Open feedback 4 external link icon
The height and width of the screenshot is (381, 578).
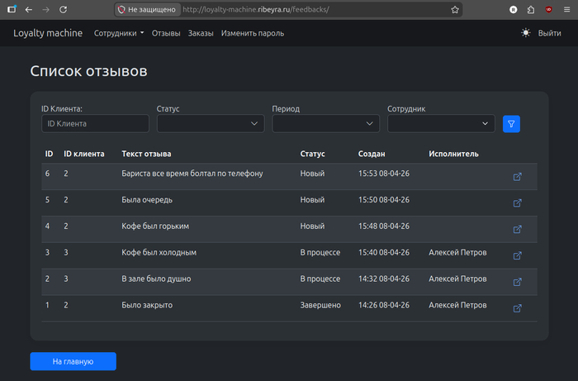(518, 229)
